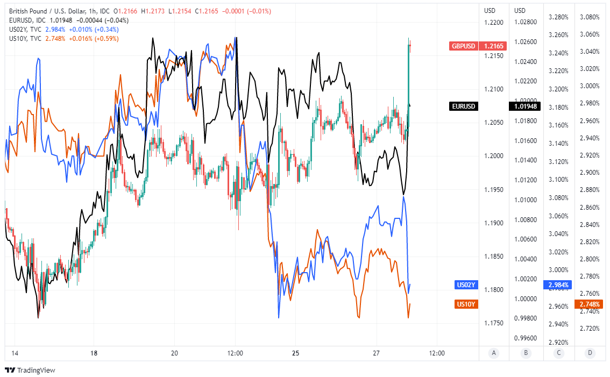Select price scale C button
The height and width of the screenshot is (377, 610).
coord(558,353)
